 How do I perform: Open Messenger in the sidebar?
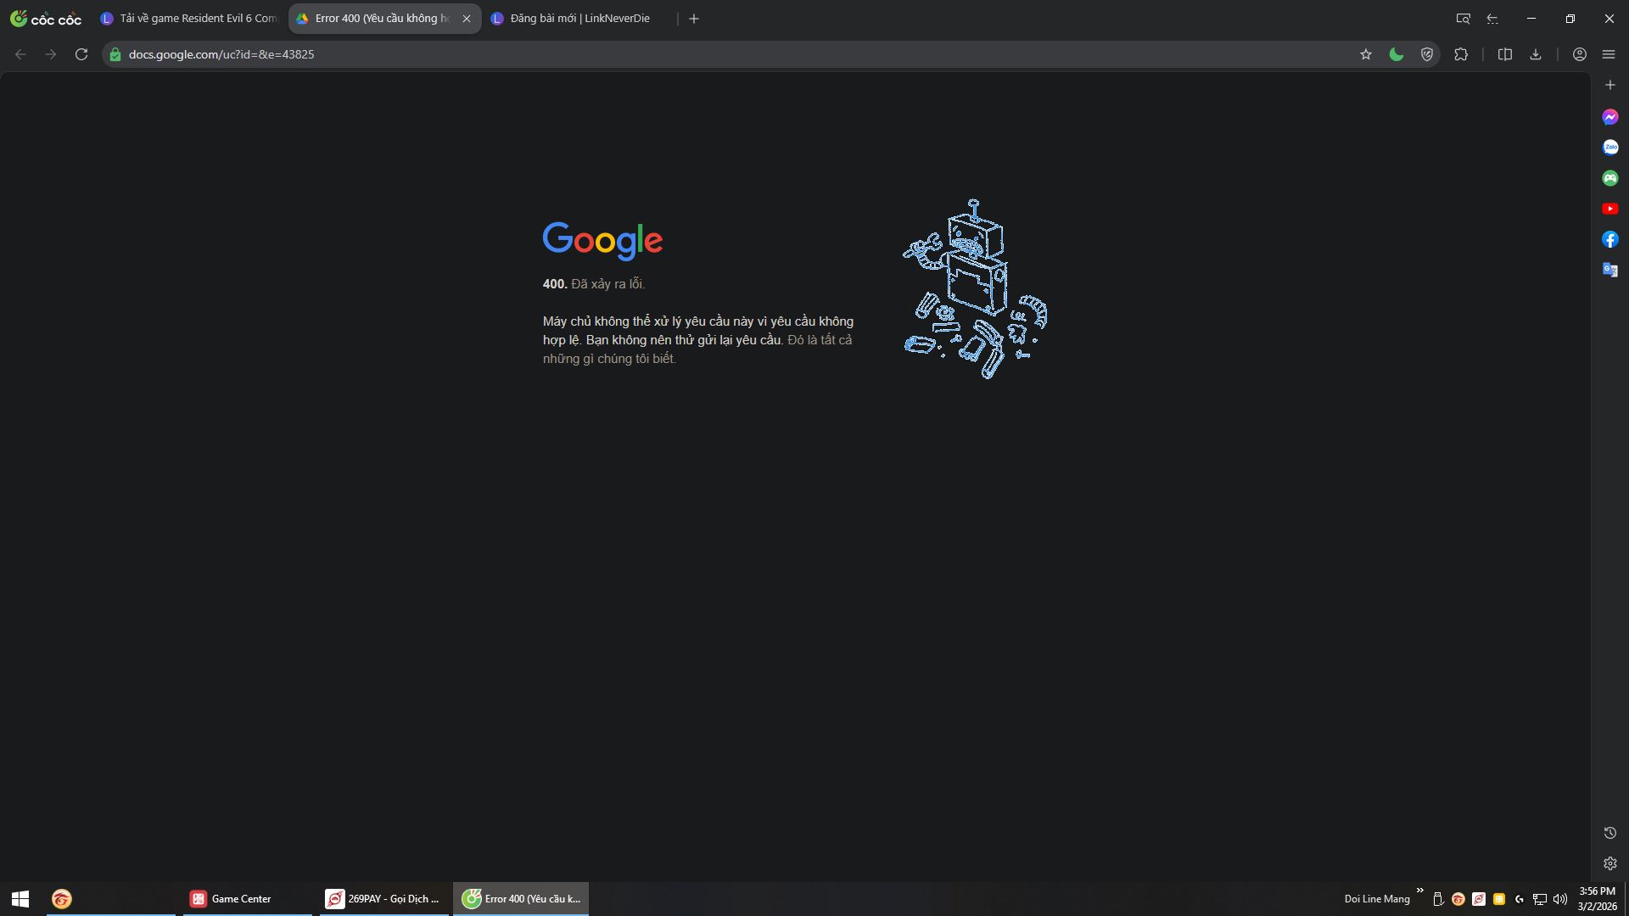tap(1609, 117)
